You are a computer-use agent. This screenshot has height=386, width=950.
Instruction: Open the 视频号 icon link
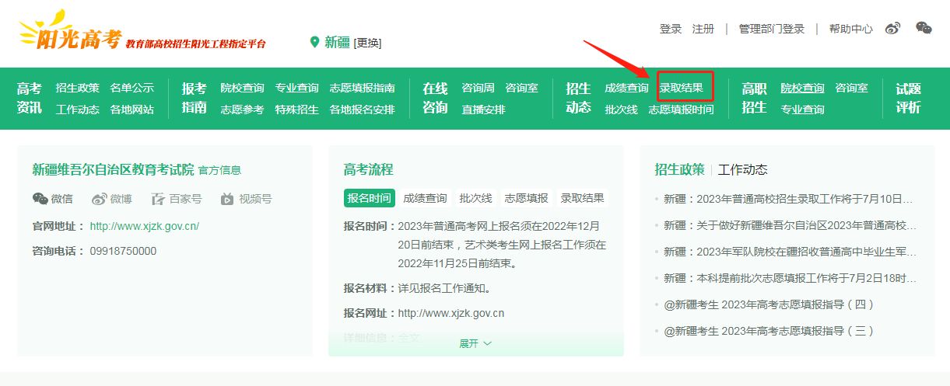227,199
